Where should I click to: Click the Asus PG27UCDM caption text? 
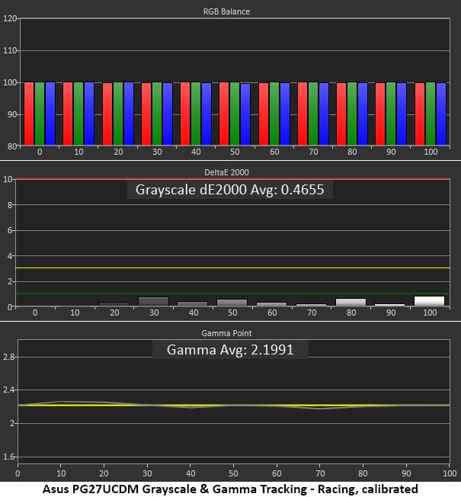coord(230,489)
